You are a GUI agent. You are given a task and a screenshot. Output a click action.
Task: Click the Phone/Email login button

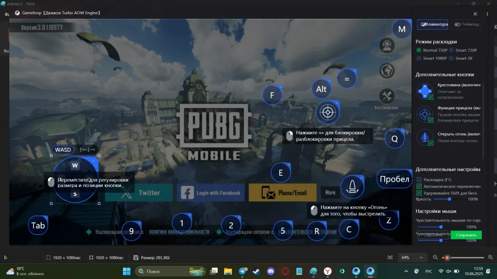(282, 193)
